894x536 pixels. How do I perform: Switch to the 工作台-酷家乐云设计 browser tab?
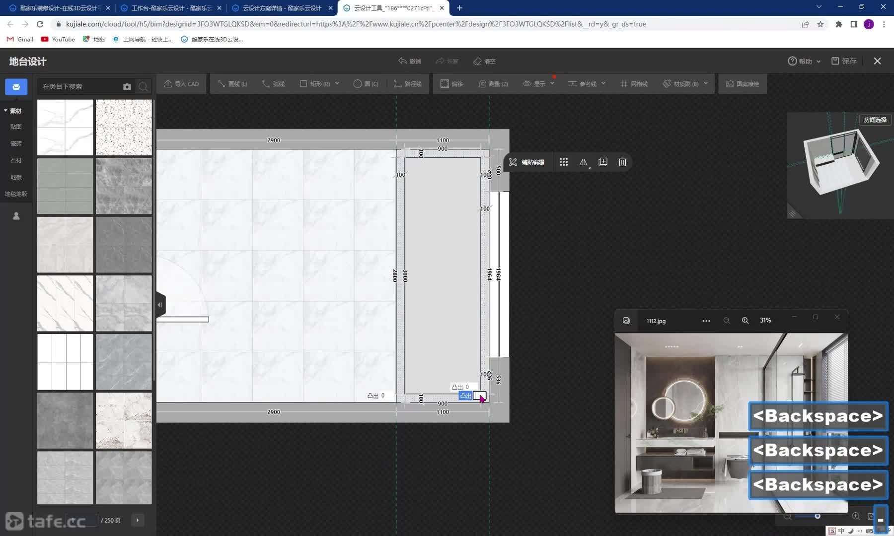[171, 8]
